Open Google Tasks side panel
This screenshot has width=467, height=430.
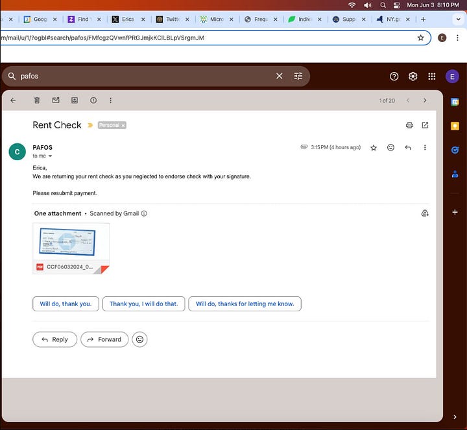455,150
